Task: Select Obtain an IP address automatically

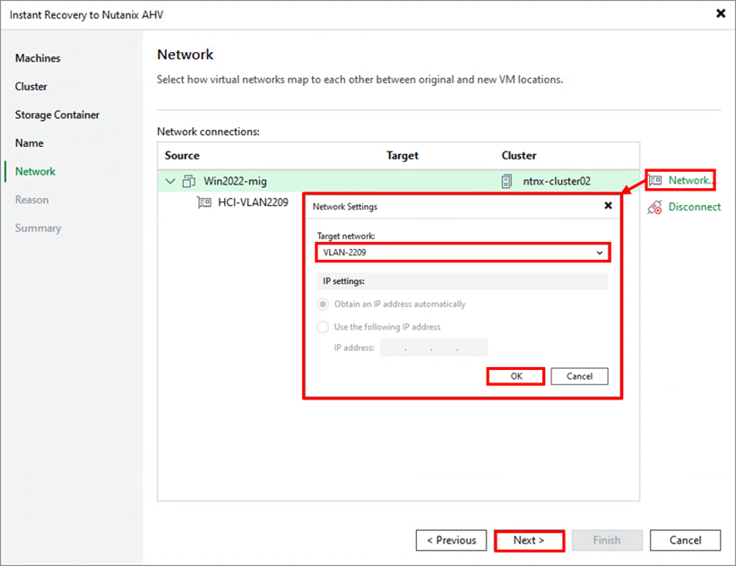Action: 323,304
